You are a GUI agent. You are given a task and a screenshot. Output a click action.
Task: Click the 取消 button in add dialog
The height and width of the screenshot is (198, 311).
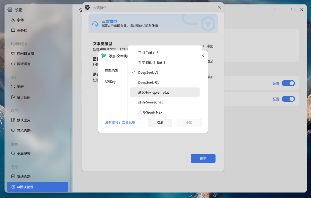pos(160,122)
